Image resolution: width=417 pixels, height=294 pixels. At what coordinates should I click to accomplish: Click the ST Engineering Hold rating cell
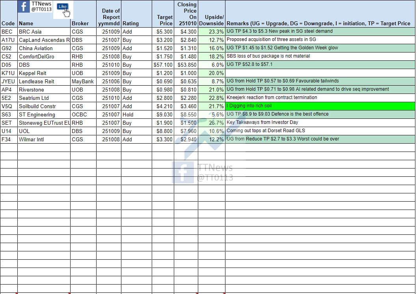tap(136, 114)
